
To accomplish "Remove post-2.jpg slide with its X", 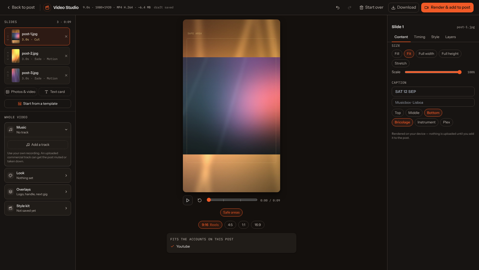I will [x=66, y=56].
